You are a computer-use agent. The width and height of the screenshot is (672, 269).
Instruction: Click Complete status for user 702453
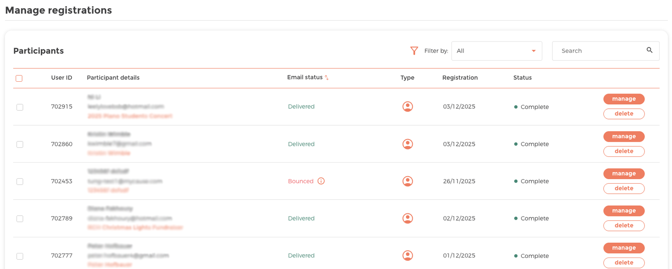coord(531,181)
